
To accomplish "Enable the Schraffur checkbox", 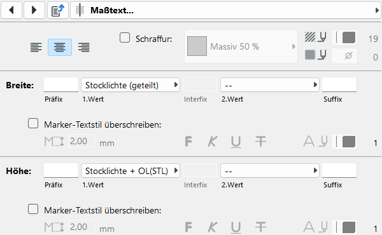I will pos(125,38).
